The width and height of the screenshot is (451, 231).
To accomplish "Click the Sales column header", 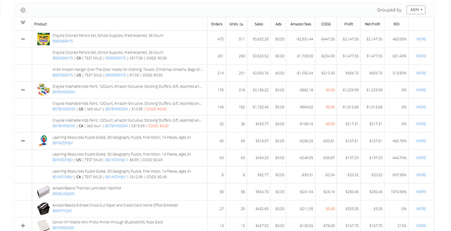I will 258,24.
